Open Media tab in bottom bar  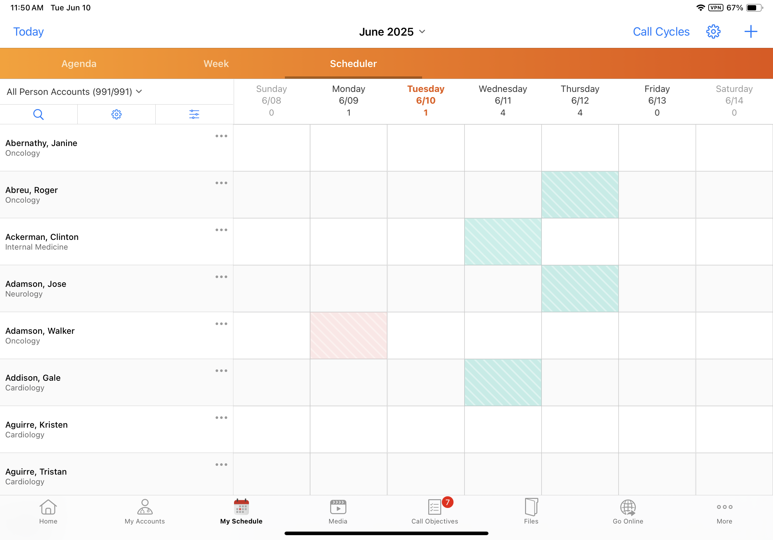pos(338,512)
